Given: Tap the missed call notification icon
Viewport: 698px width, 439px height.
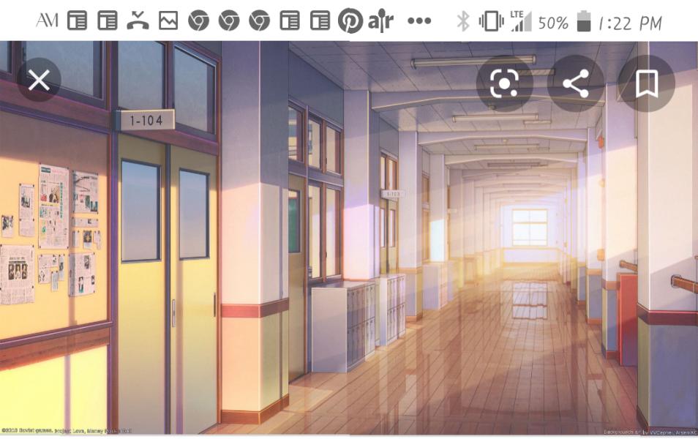Looking at the screenshot, I should click(138, 20).
